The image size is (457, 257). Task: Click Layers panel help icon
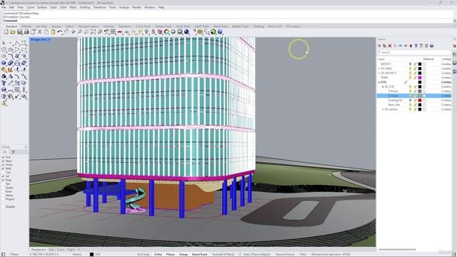pos(431,46)
